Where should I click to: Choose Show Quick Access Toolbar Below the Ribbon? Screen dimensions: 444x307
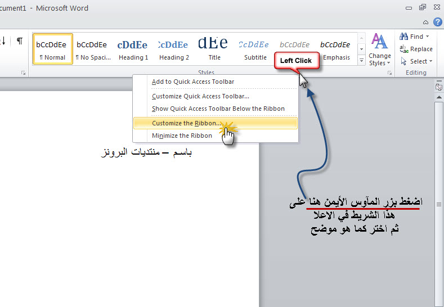click(x=216, y=109)
